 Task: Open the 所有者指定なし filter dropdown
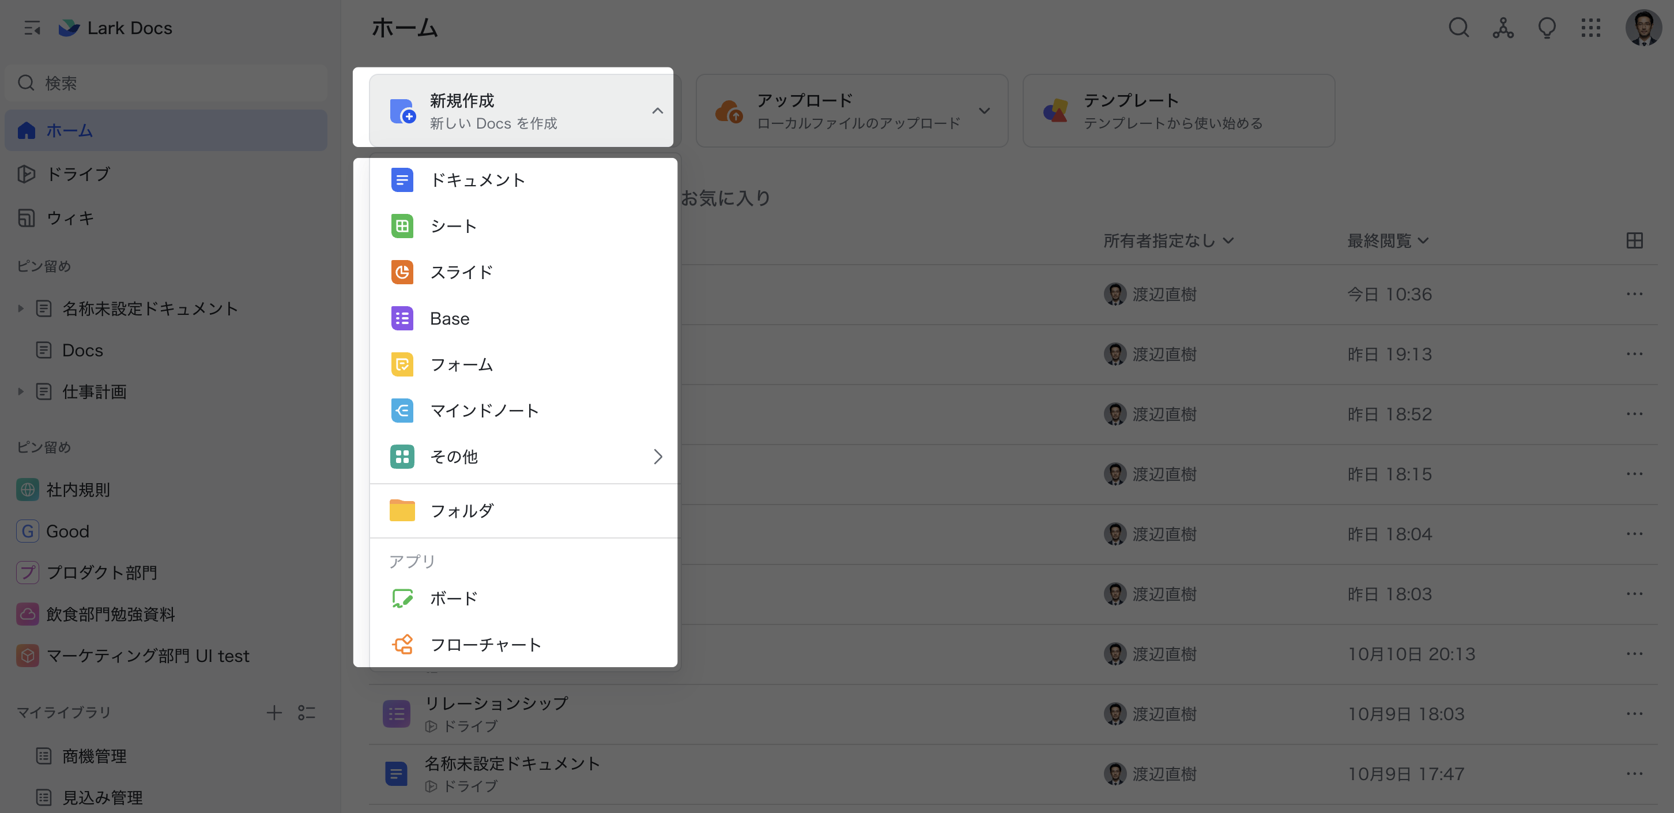(1168, 240)
